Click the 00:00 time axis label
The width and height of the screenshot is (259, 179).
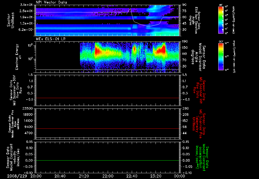click(x=180, y=176)
